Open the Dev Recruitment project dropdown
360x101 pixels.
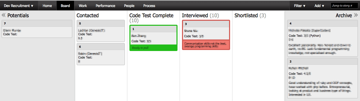click(x=19, y=5)
